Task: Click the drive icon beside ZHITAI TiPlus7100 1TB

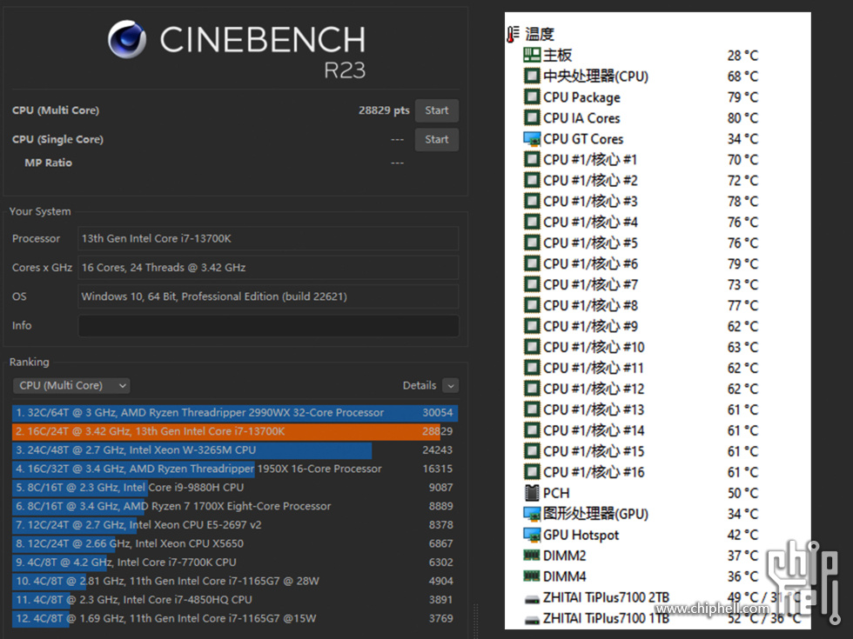Action: [x=532, y=620]
